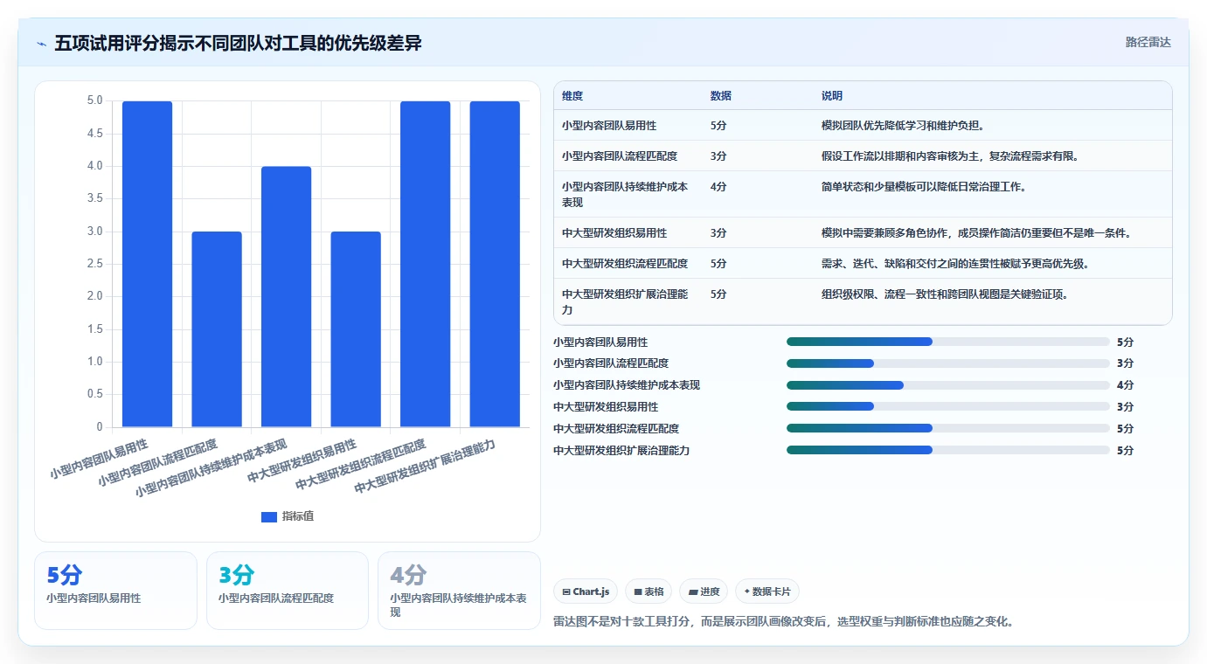
Task: Click the 数据卡片 chip star icon
Action: click(x=746, y=591)
